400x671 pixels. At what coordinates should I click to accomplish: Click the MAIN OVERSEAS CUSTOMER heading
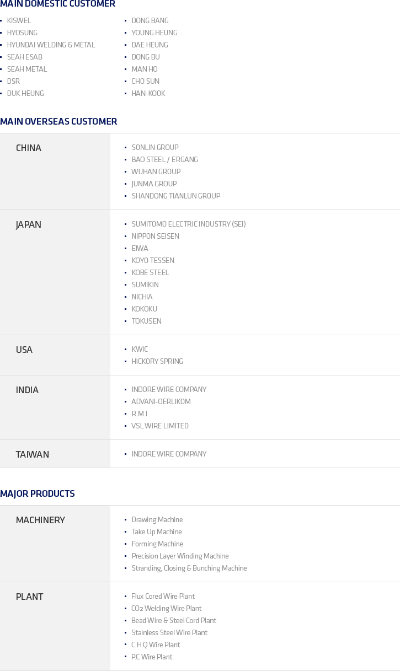pyautogui.click(x=58, y=121)
